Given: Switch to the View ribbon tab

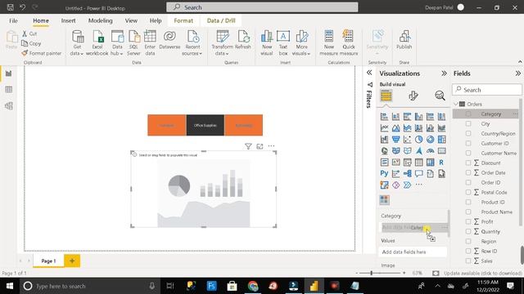Looking at the screenshot, I should point(131,20).
